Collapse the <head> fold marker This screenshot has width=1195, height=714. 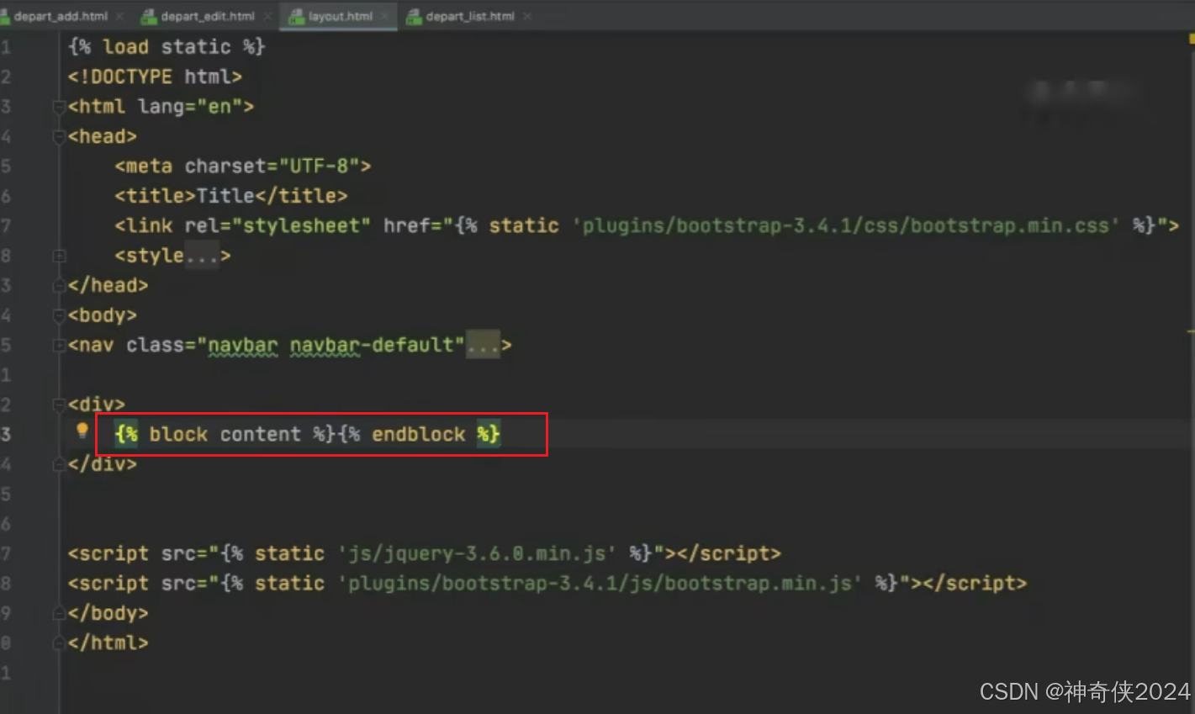click(x=59, y=136)
